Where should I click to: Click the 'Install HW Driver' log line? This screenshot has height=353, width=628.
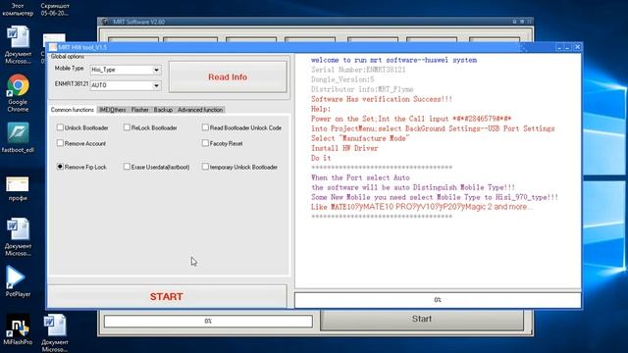(x=344, y=148)
